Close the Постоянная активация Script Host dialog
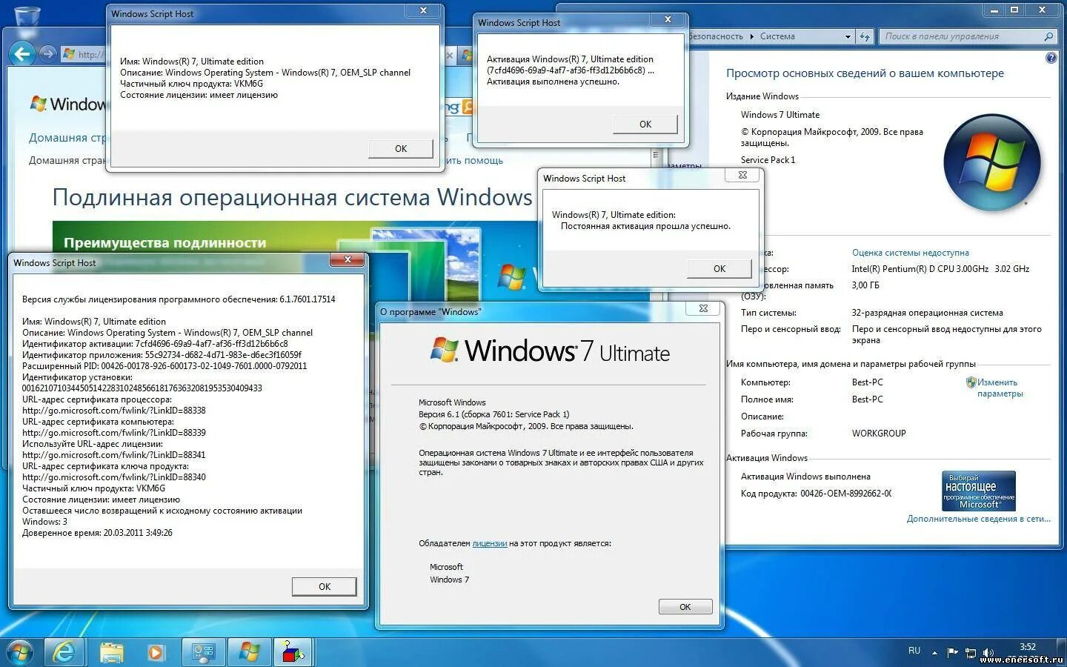 [742, 175]
